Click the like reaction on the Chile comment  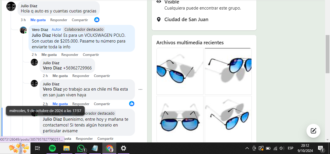coord(132,104)
